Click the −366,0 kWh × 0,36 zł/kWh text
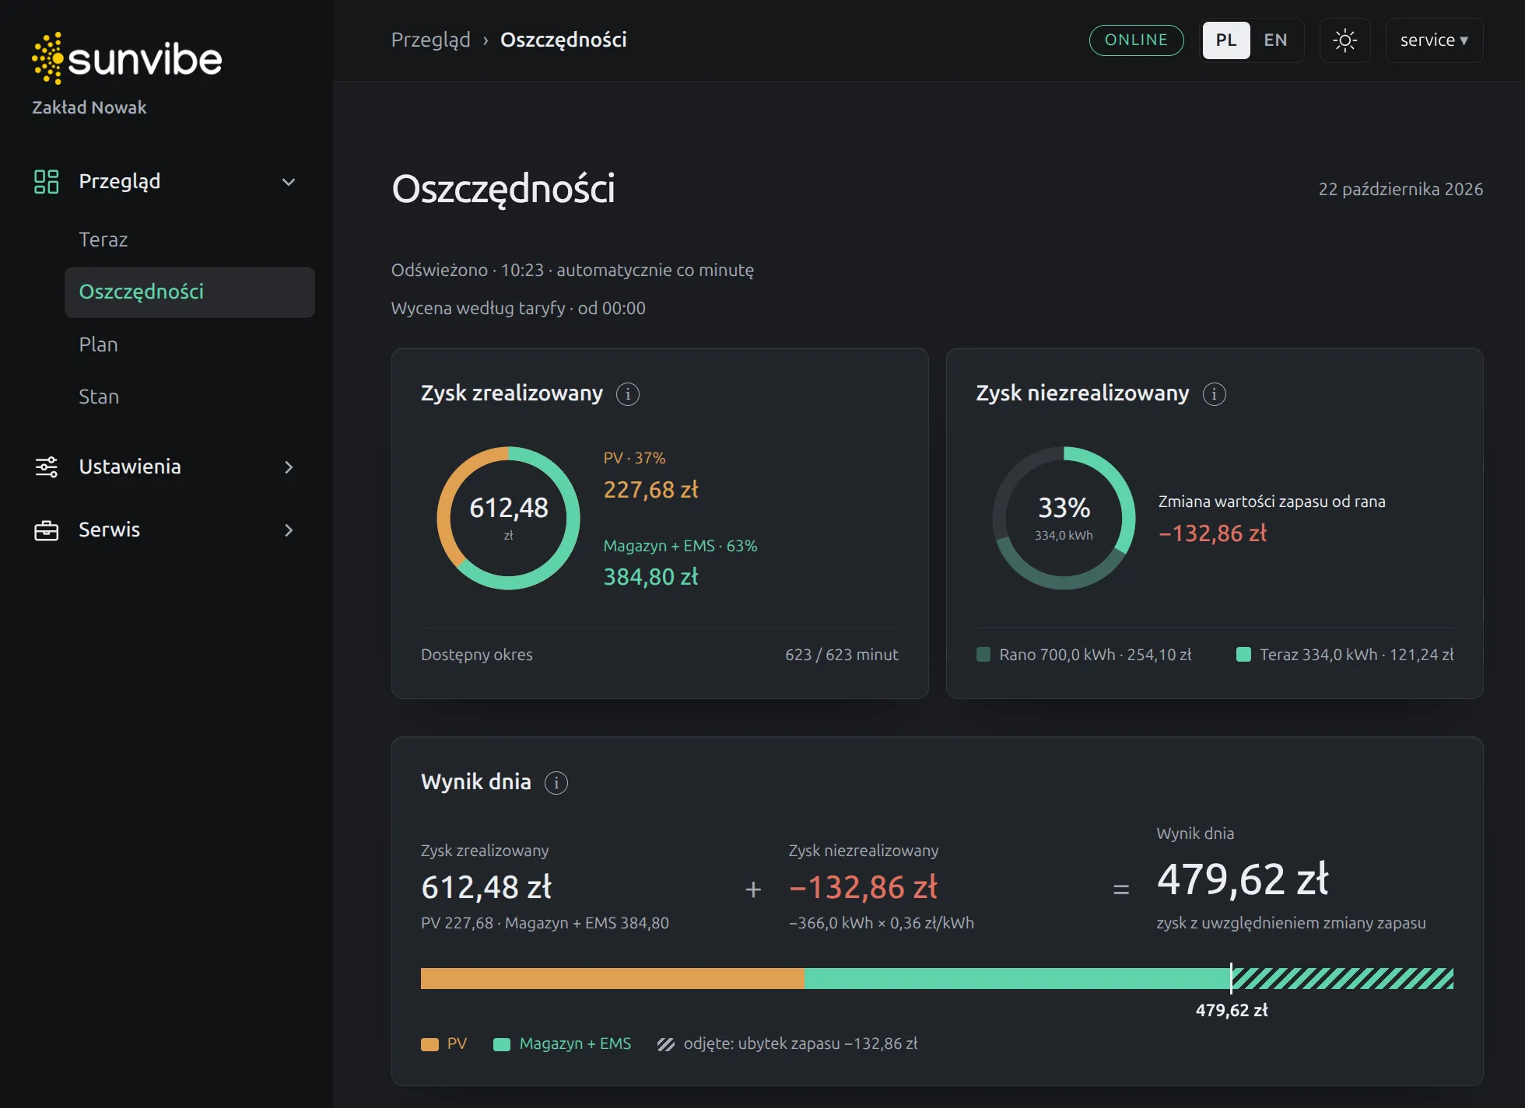The height and width of the screenshot is (1108, 1525). pos(882,923)
